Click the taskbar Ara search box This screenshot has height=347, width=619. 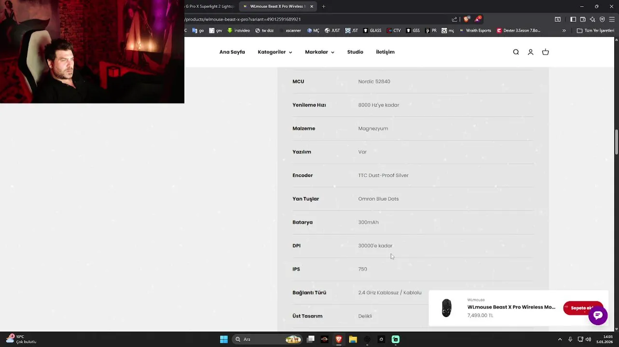pyautogui.click(x=267, y=339)
